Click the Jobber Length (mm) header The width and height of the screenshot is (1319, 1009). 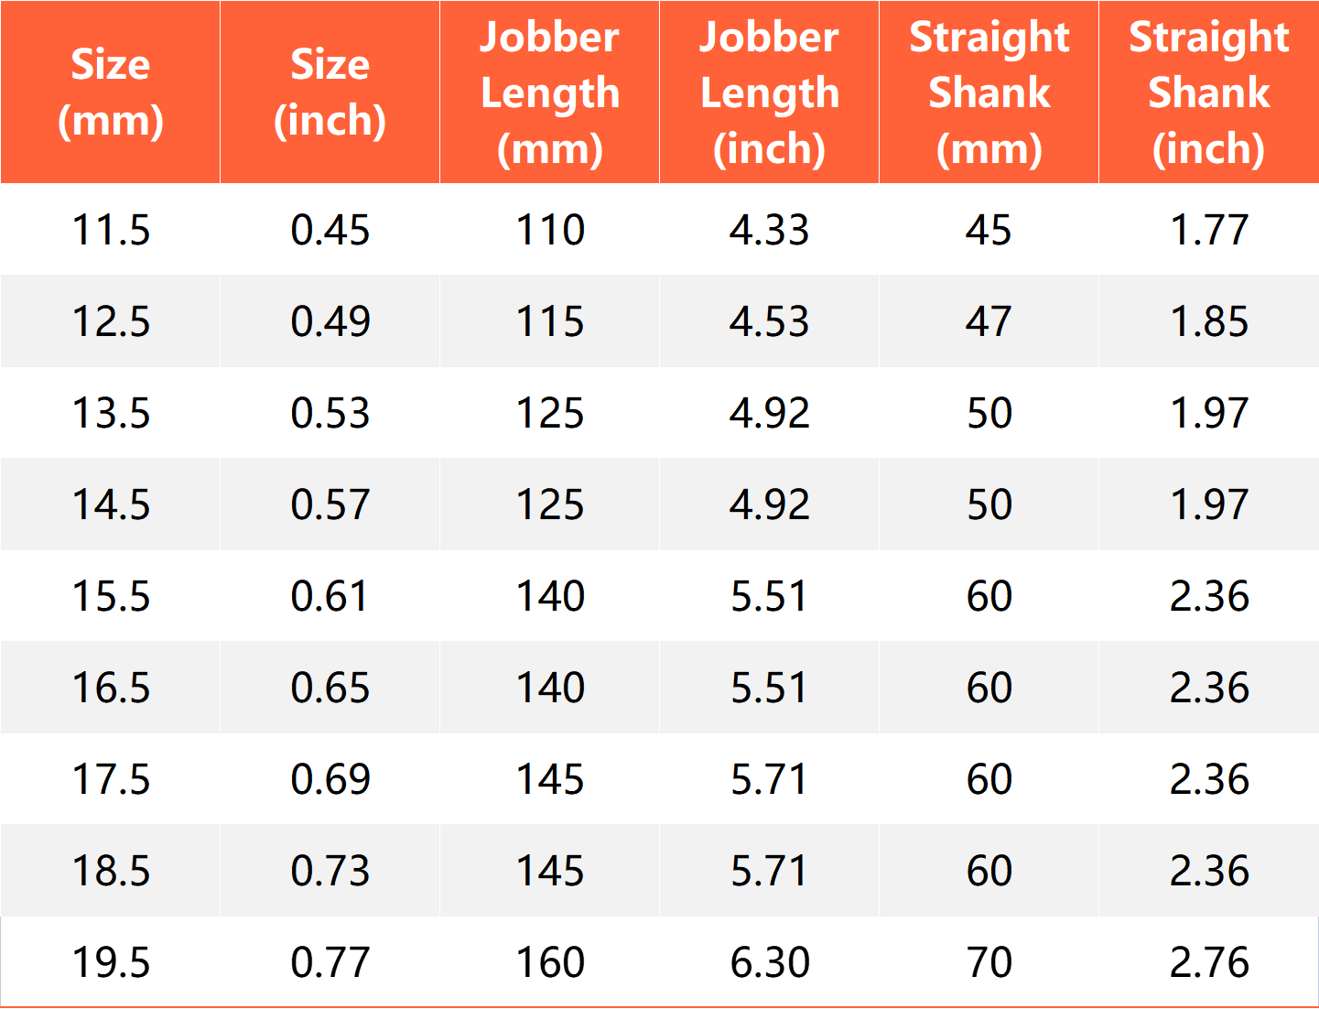(550, 92)
